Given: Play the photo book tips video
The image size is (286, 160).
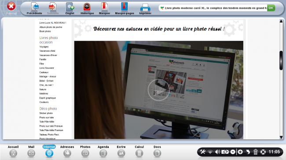Looking at the screenshot, I should (158, 90).
